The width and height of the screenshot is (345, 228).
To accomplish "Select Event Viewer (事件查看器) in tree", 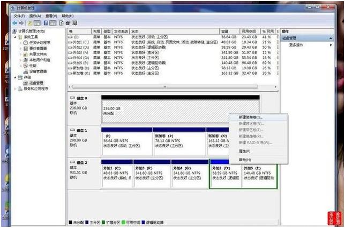I will [x=38, y=48].
